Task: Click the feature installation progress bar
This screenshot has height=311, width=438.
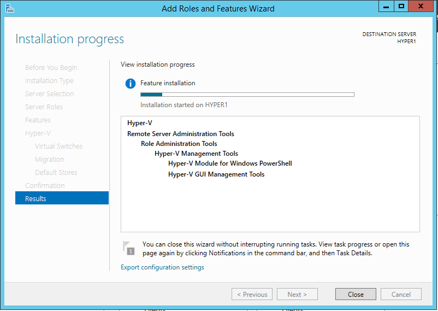Action: [247, 95]
